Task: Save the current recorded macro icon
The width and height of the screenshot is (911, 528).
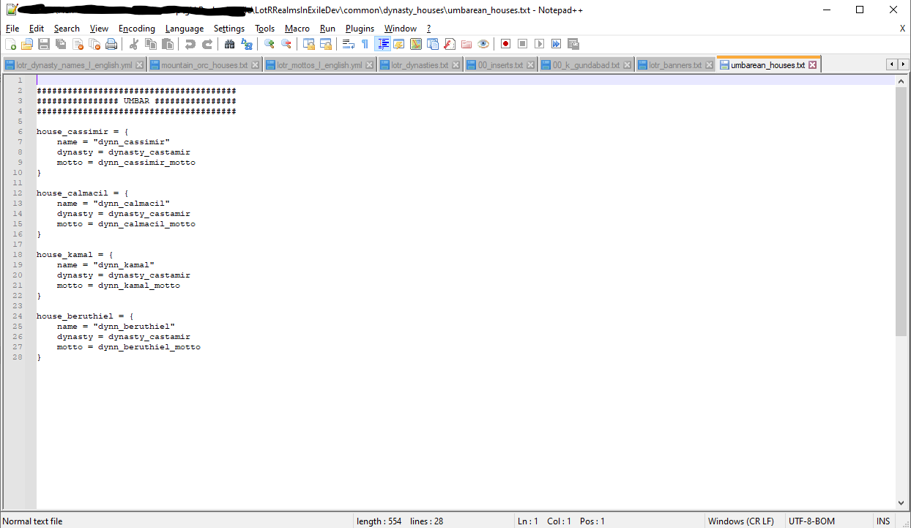Action: point(573,44)
